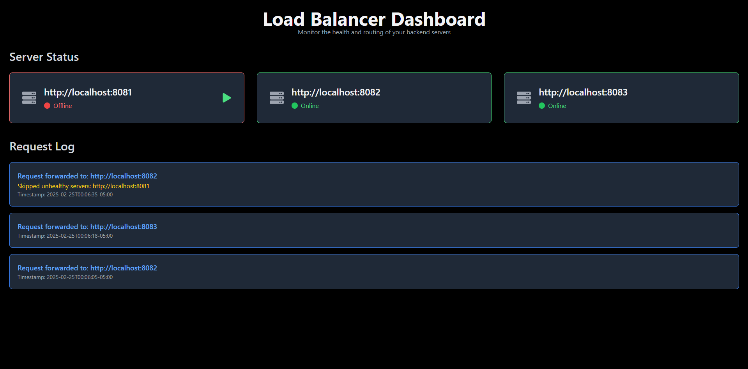Select the http://localhost:8082 server title

336,92
